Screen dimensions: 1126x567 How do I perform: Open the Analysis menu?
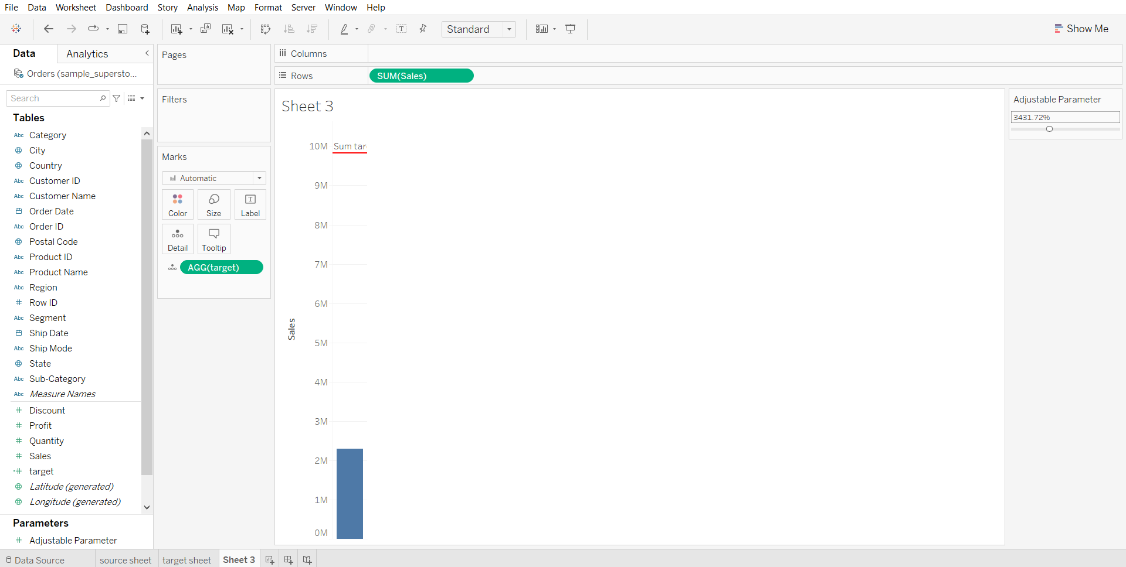pos(202,8)
